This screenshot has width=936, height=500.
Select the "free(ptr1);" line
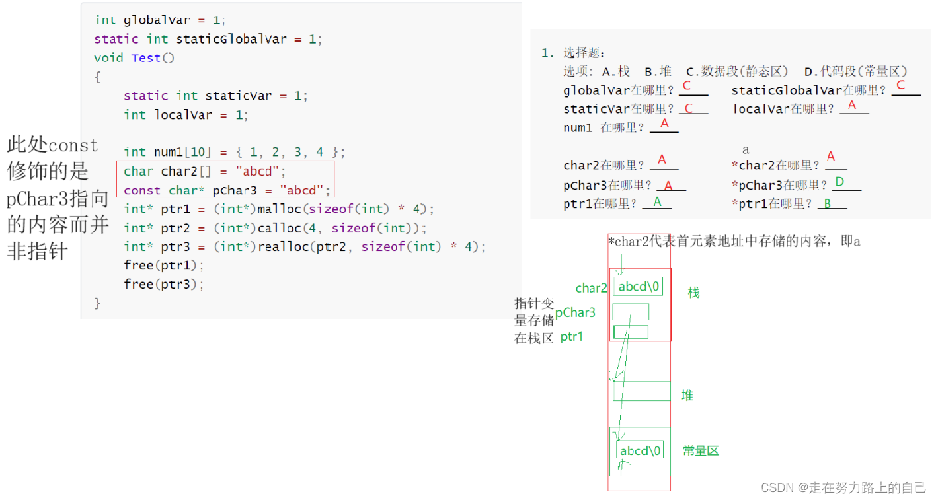tap(164, 266)
